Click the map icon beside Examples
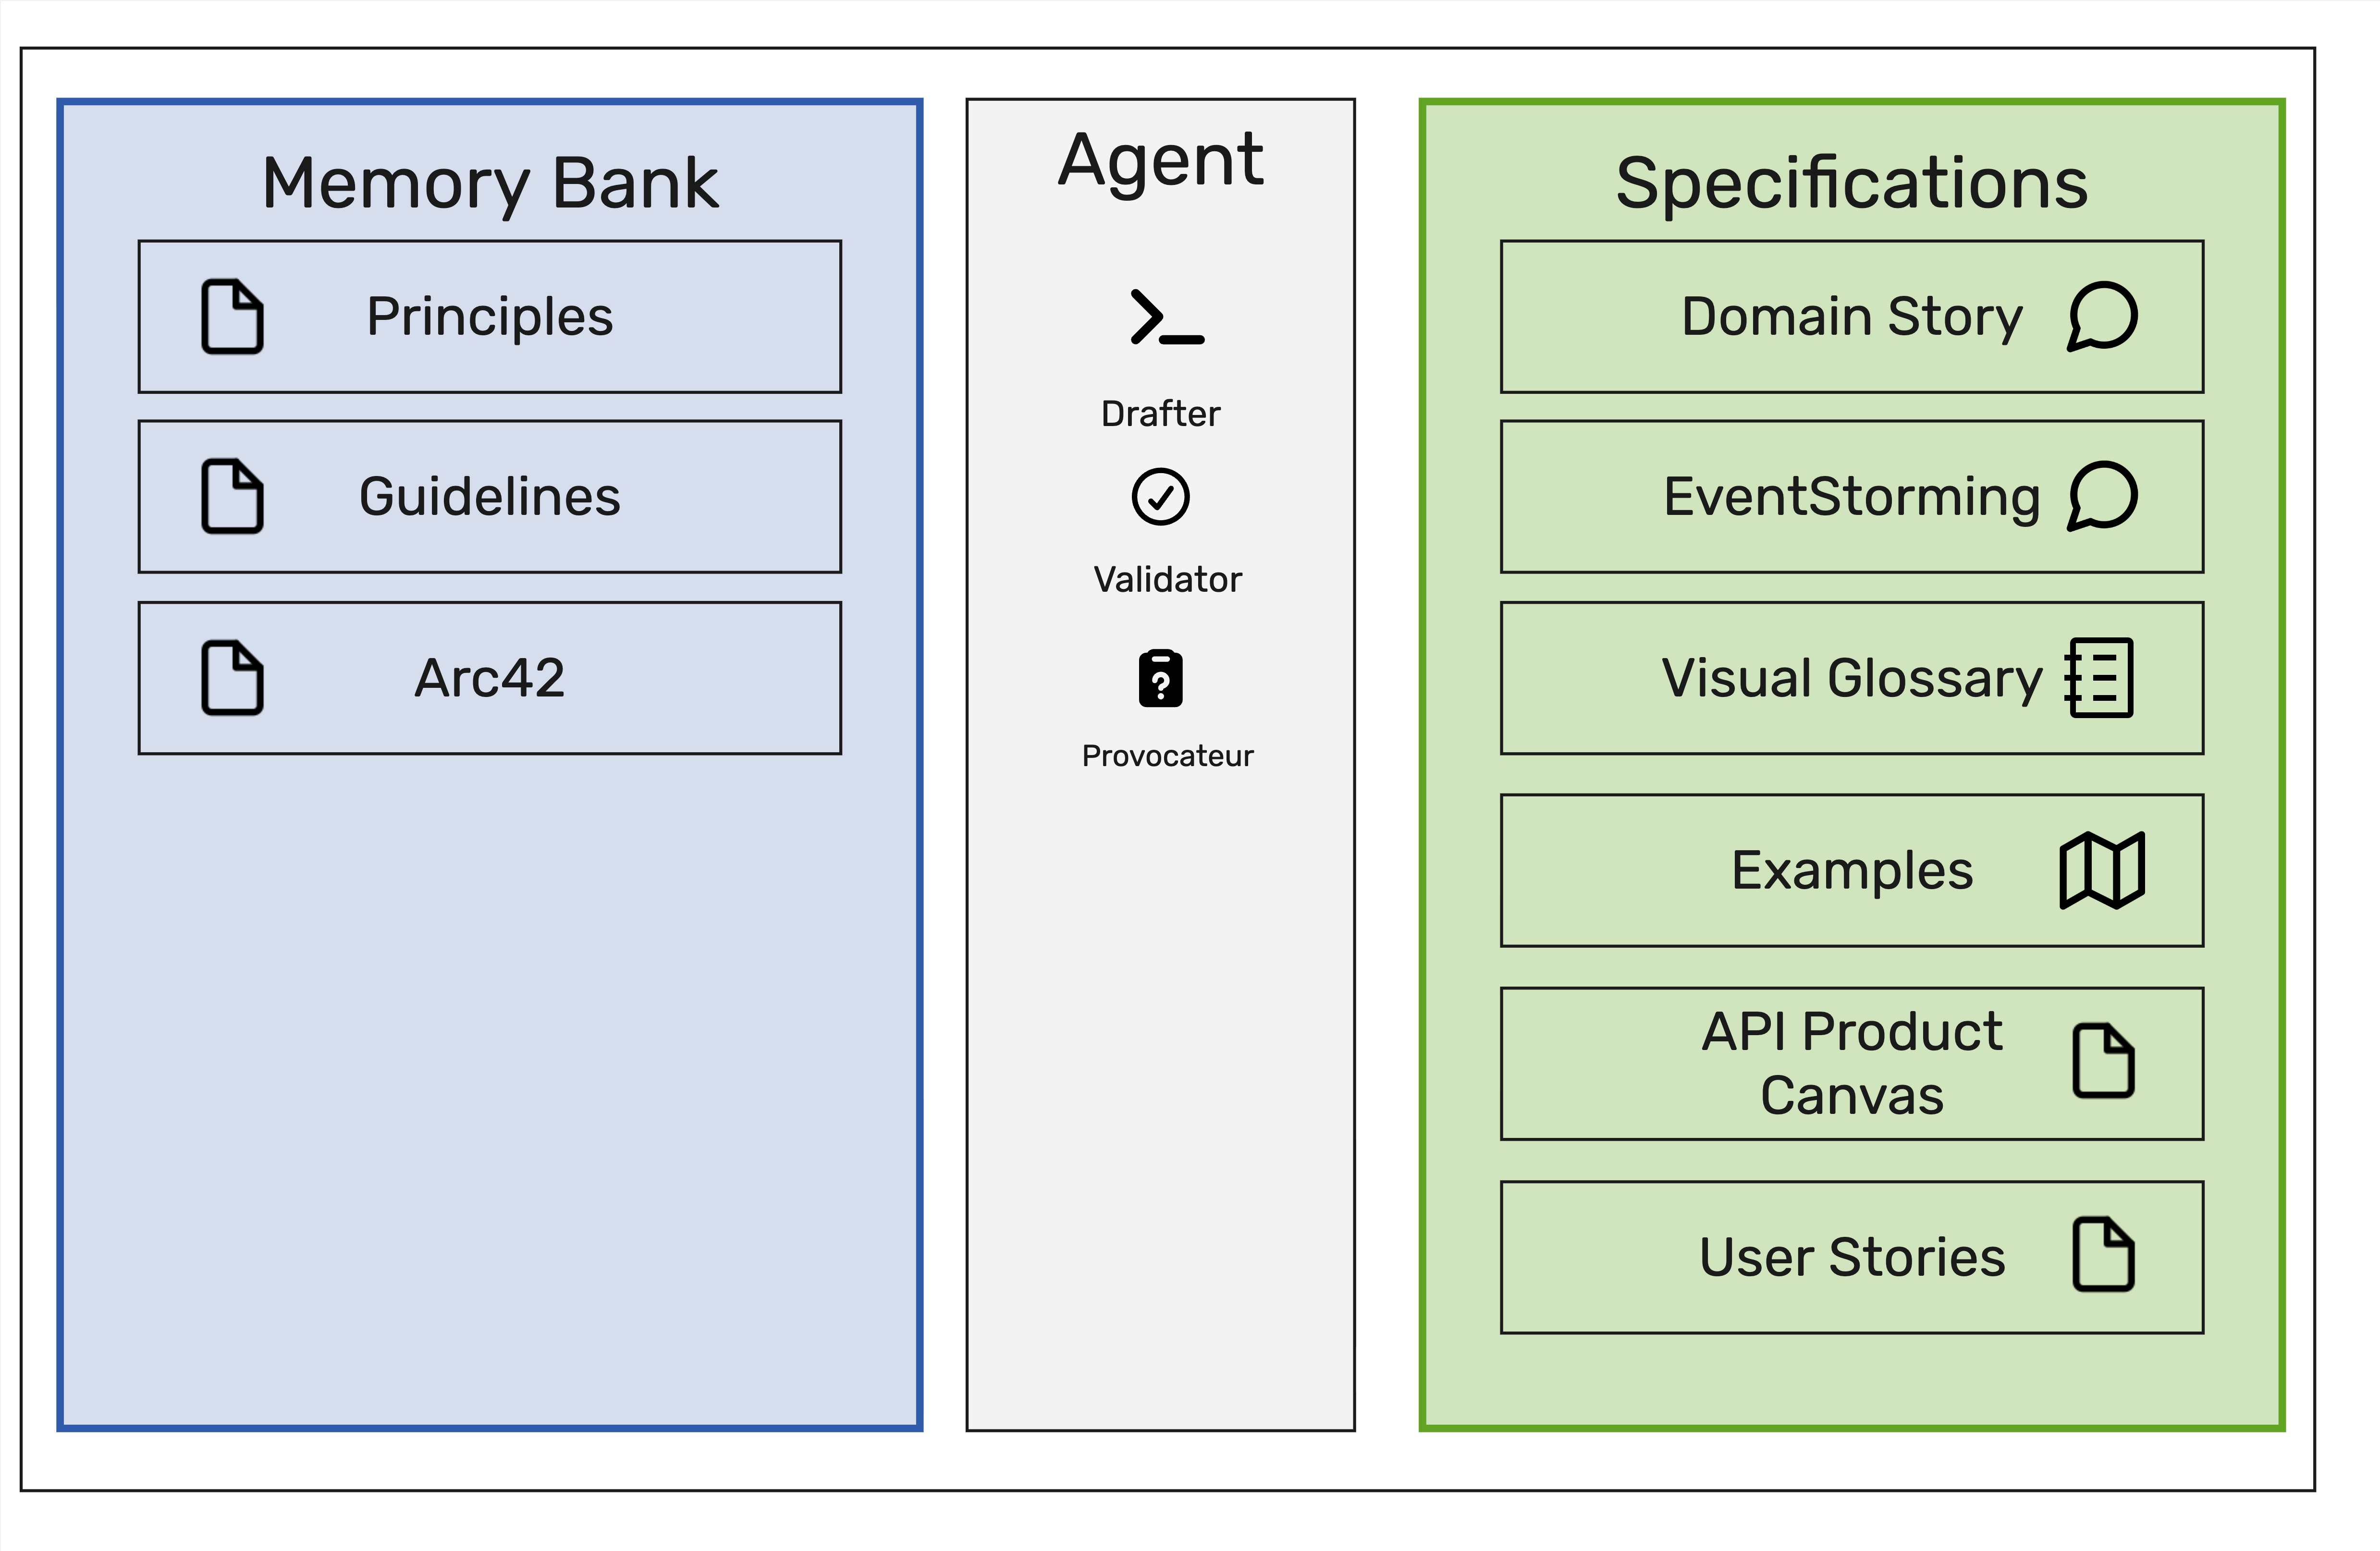Image resolution: width=2380 pixels, height=1551 pixels. (x=2102, y=870)
